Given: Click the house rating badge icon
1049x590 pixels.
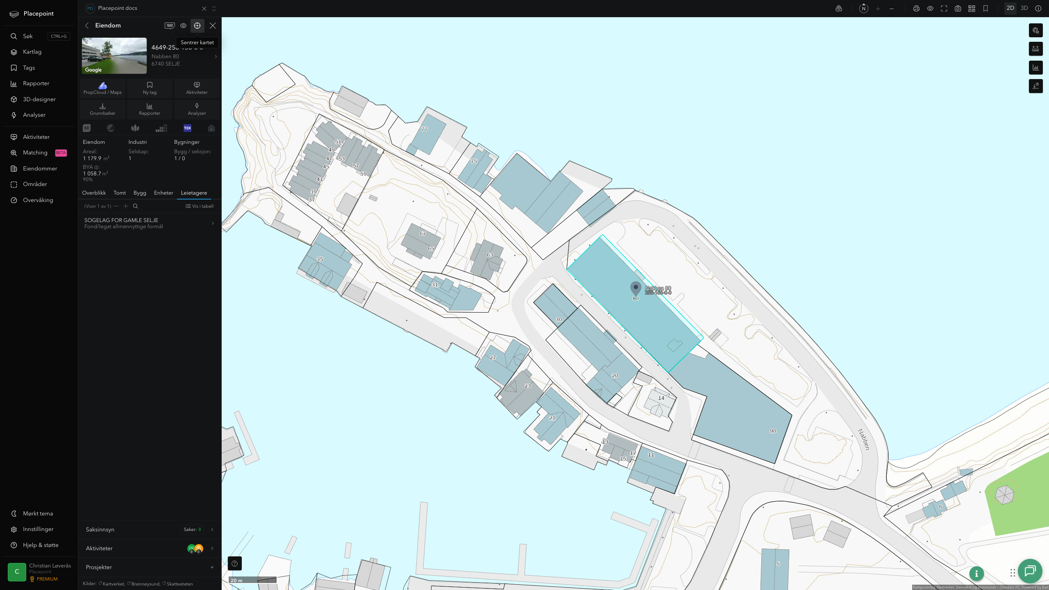Looking at the screenshot, I should click(211, 128).
